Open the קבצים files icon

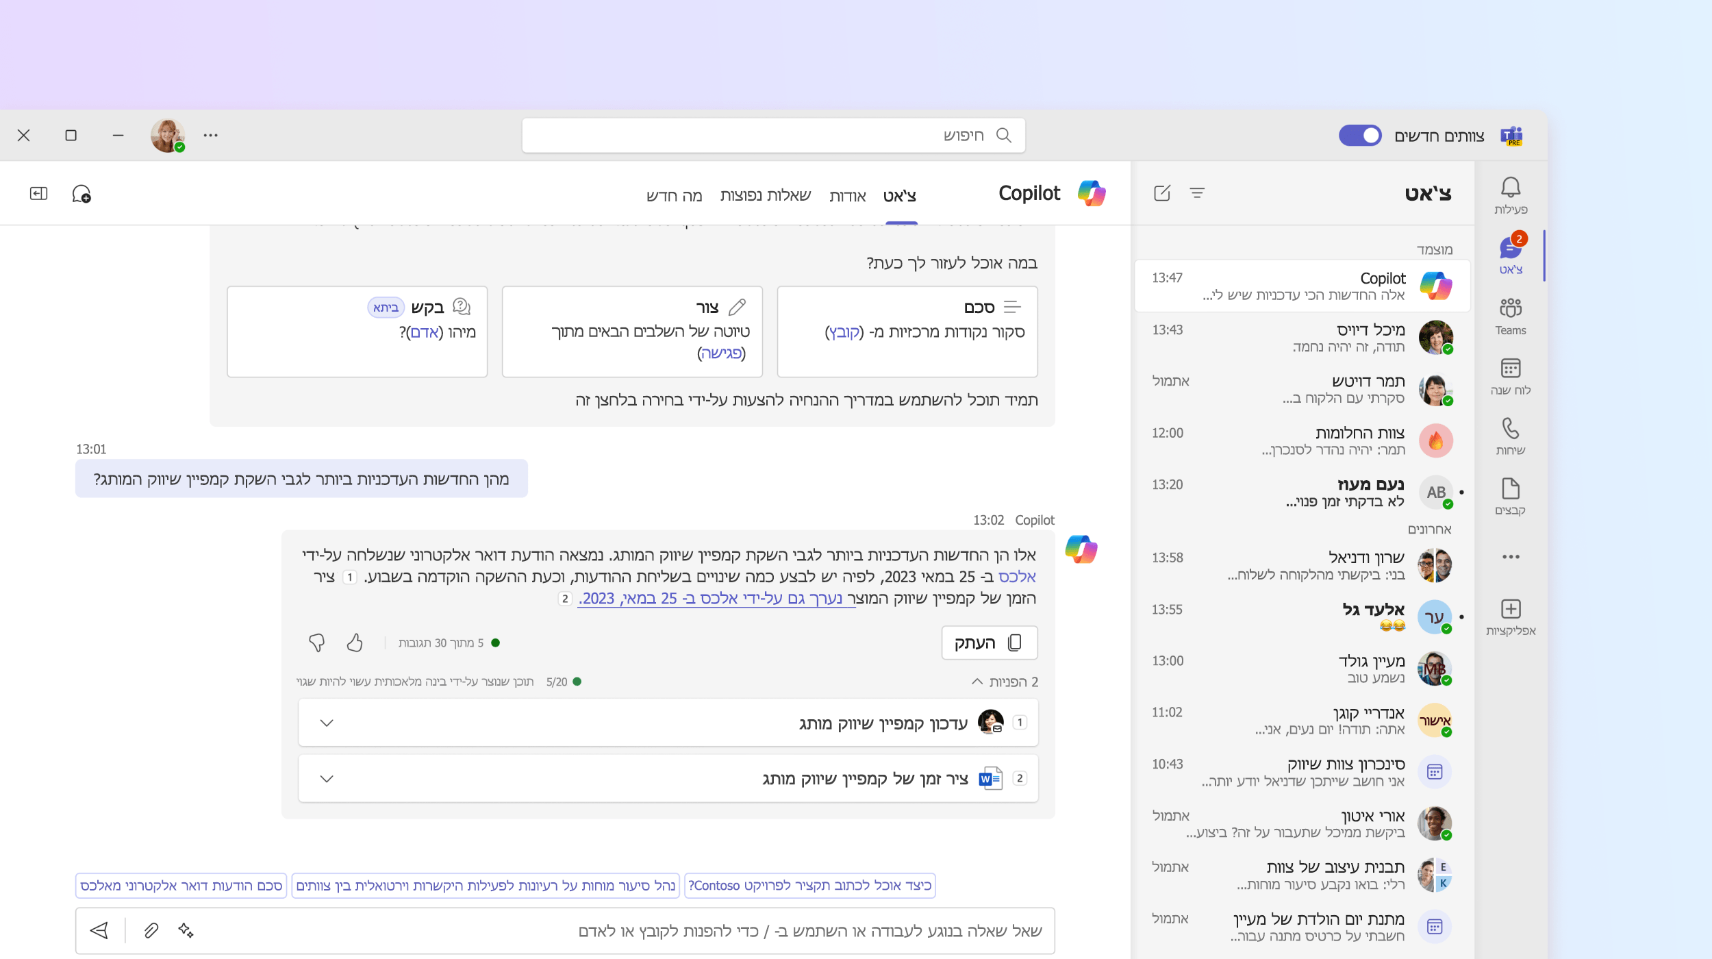tap(1511, 497)
